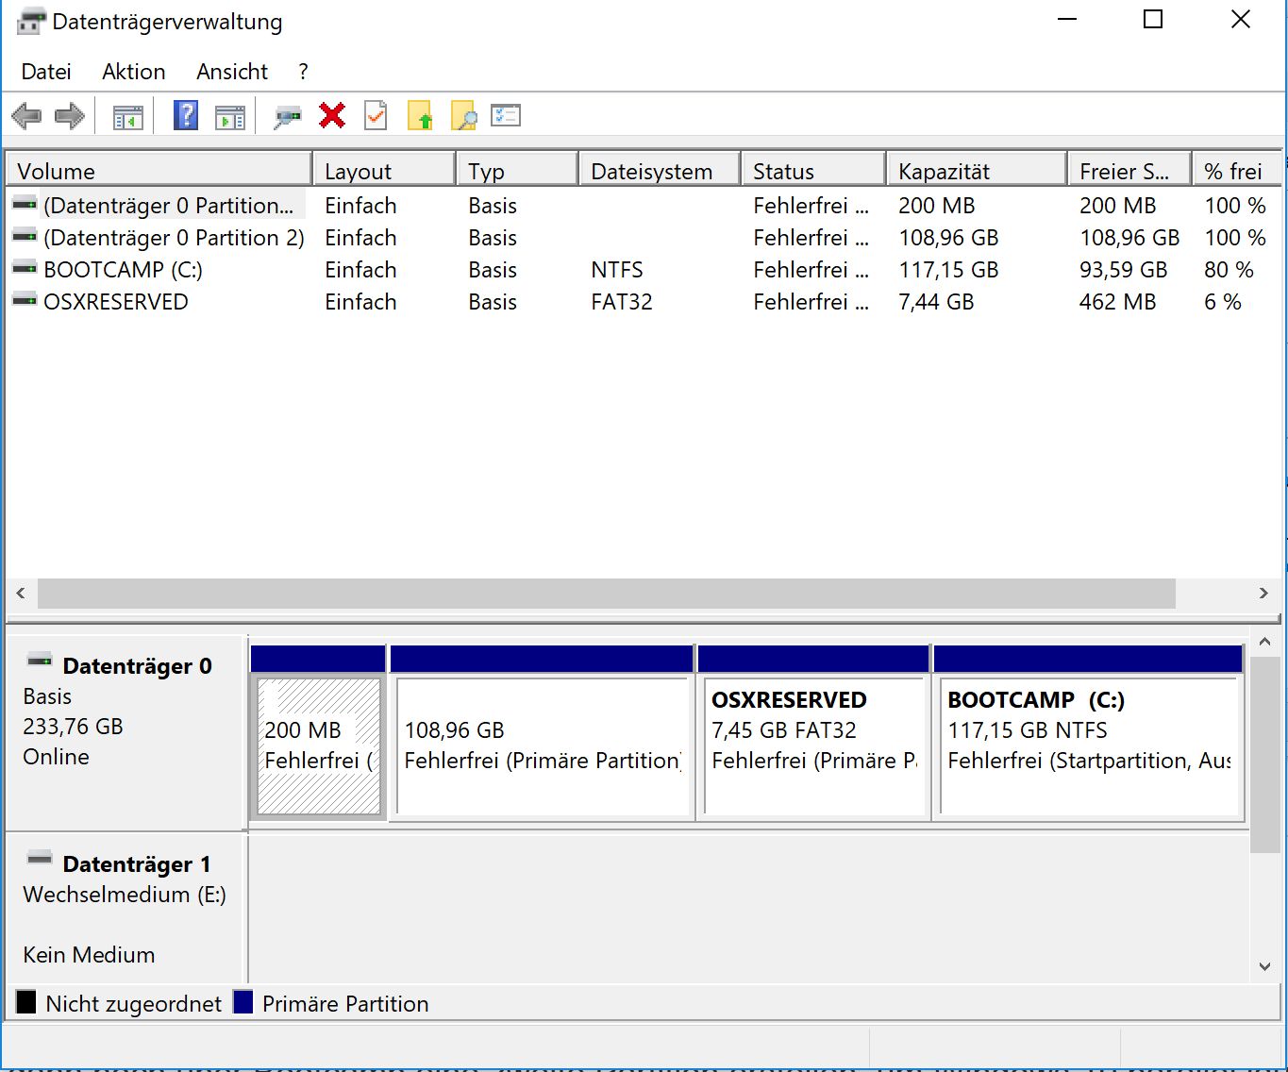Click the folder with magnifier icon
Image resolution: width=1288 pixels, height=1072 pixels.
(463, 116)
